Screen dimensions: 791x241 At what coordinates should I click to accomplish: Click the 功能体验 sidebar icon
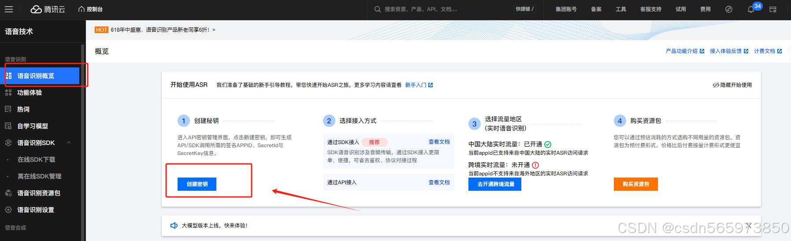pyautogui.click(x=8, y=93)
